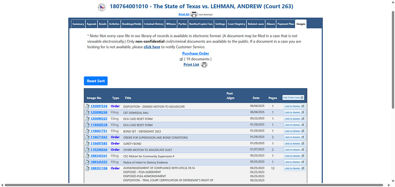Click the scroll down arrow

point(393,181)
